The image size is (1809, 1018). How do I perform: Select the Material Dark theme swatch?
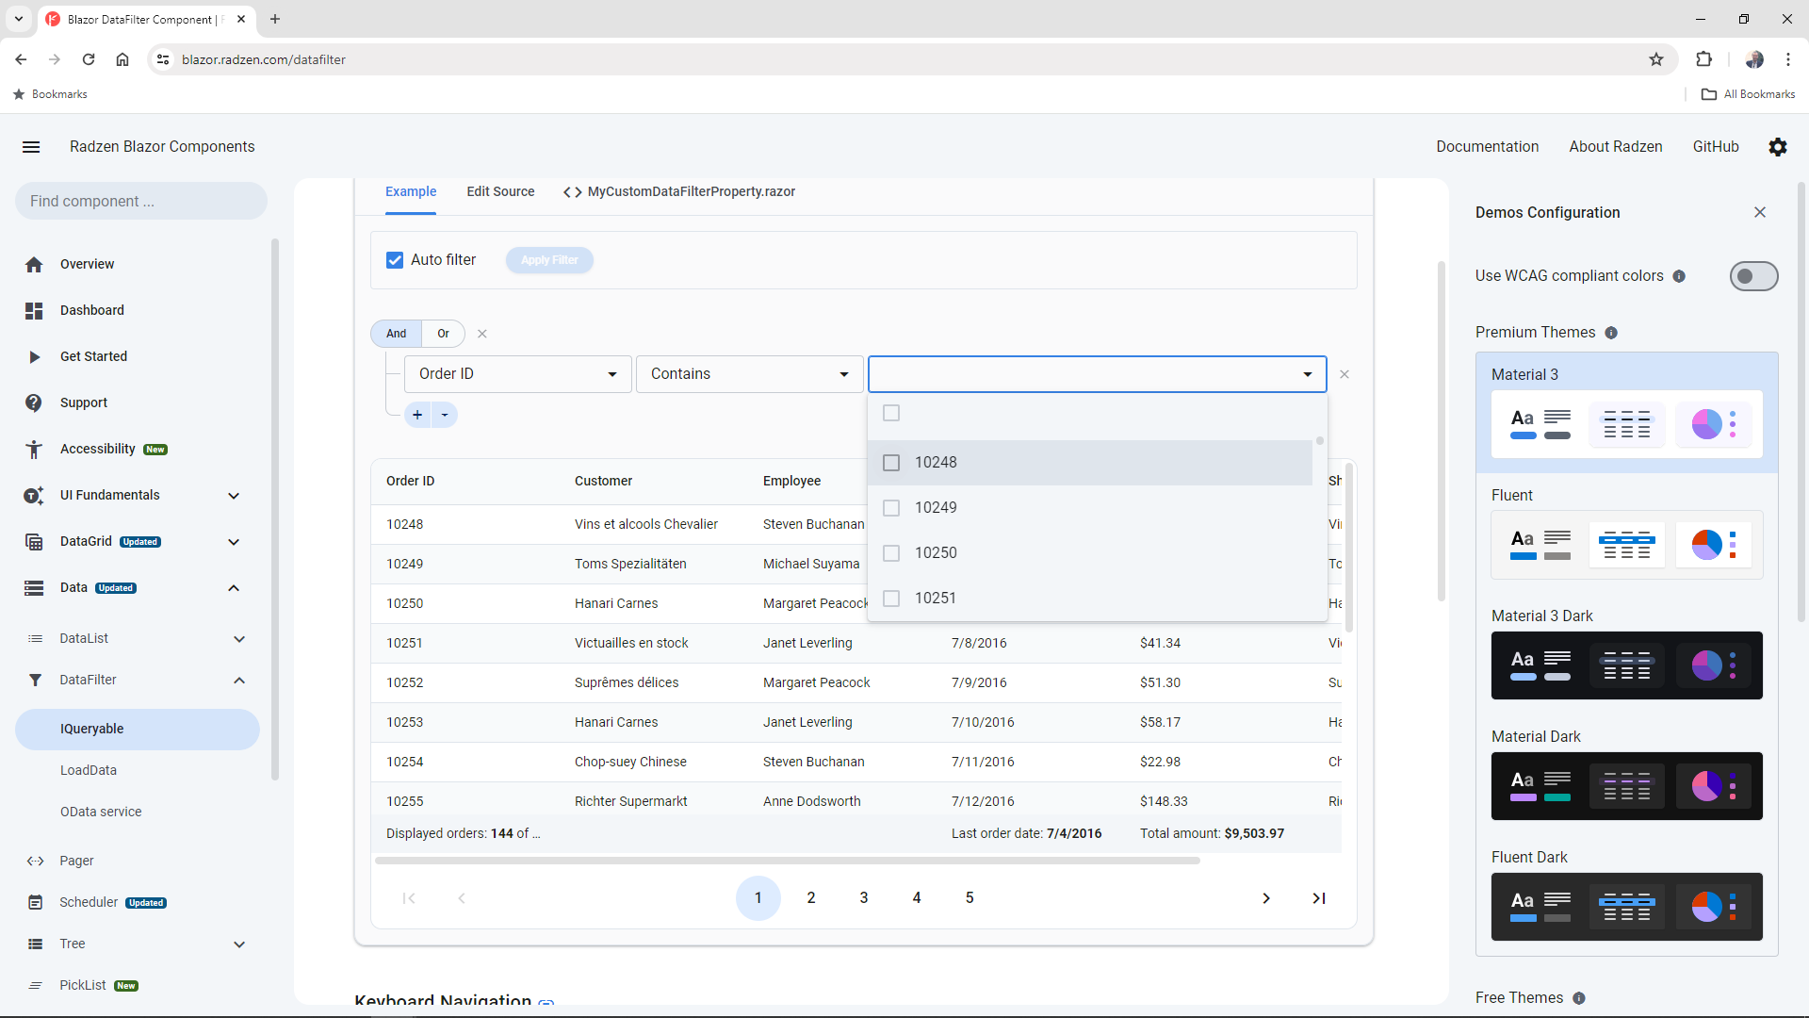(x=1625, y=785)
